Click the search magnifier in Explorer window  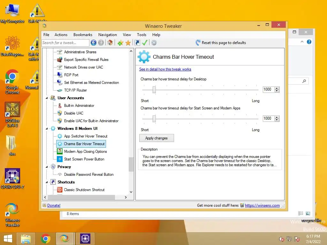pyautogui.click(x=304, y=81)
